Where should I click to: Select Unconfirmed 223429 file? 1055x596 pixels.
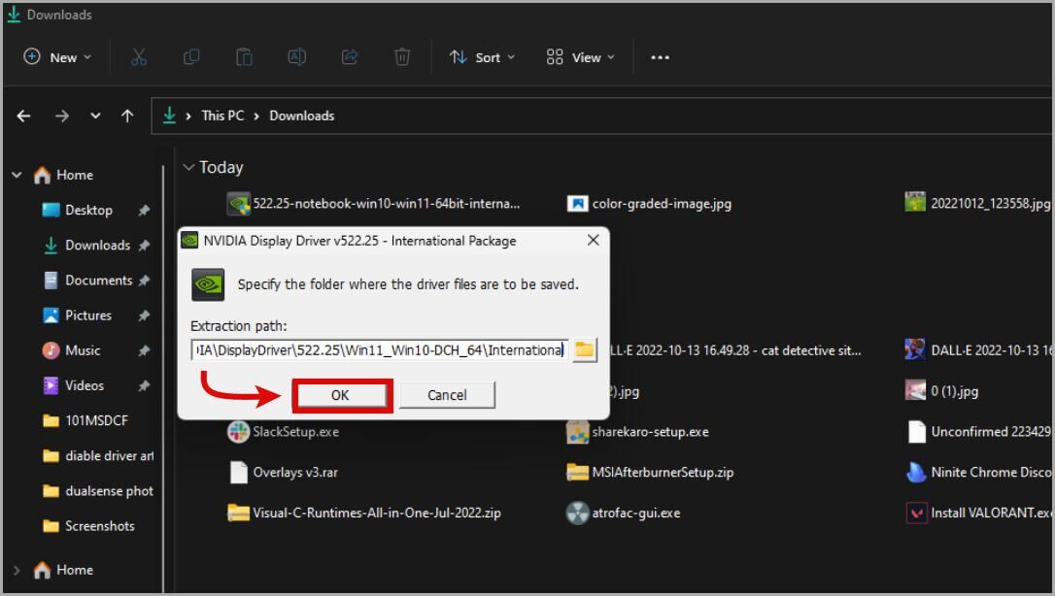click(977, 431)
